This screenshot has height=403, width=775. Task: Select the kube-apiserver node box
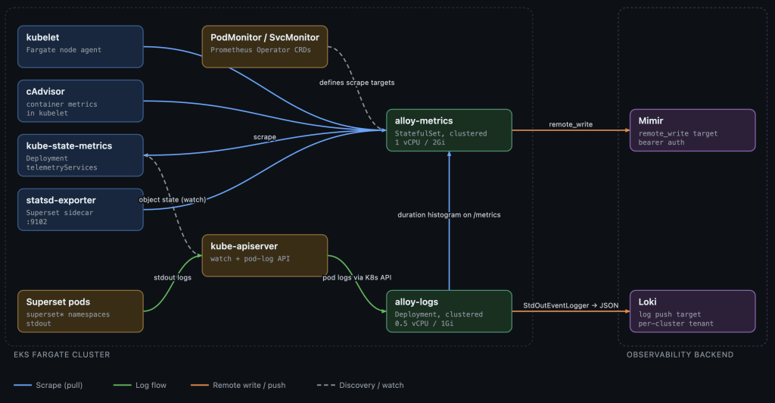click(x=265, y=255)
